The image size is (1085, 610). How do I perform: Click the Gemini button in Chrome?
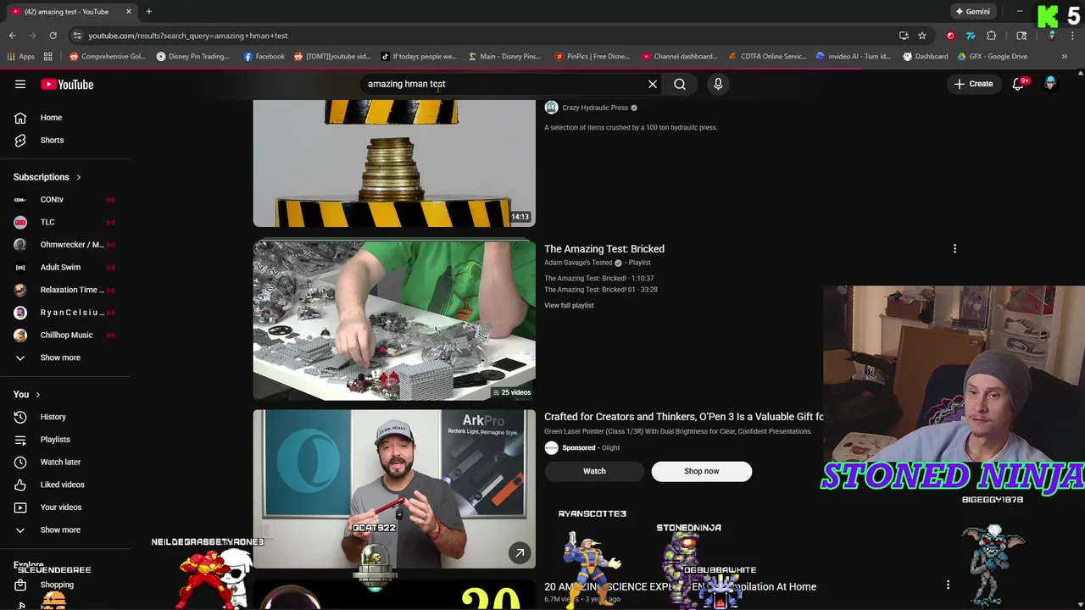[x=972, y=11]
